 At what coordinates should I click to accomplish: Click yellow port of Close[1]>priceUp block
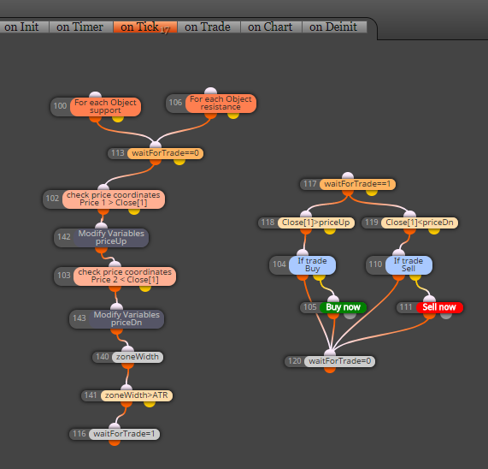click(x=330, y=231)
